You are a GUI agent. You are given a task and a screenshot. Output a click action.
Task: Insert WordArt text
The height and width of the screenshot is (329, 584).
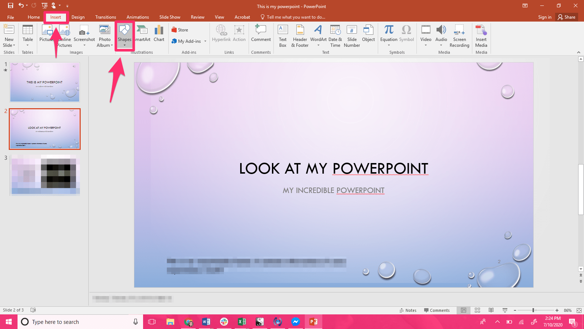[x=318, y=35]
